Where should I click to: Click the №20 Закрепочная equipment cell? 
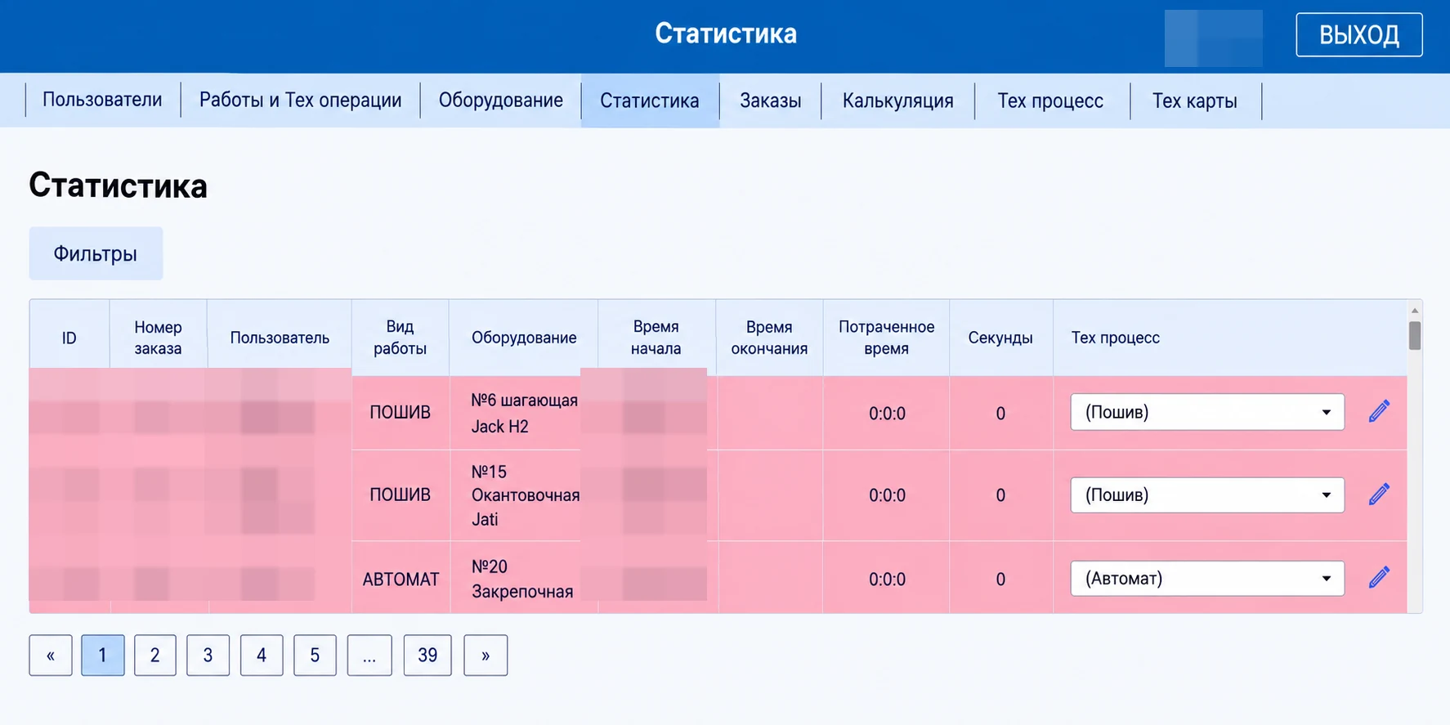(x=524, y=579)
